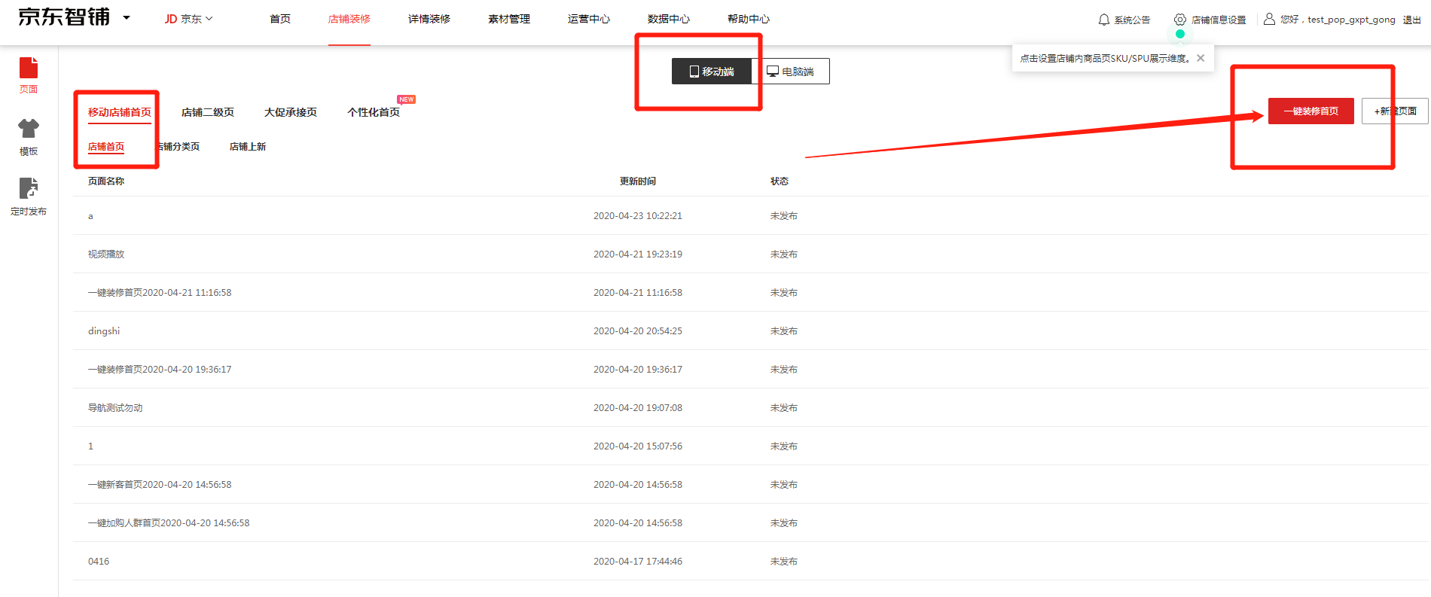The height and width of the screenshot is (597, 1431).
Task: Open 店铺装修 navigation item
Action: (x=349, y=19)
